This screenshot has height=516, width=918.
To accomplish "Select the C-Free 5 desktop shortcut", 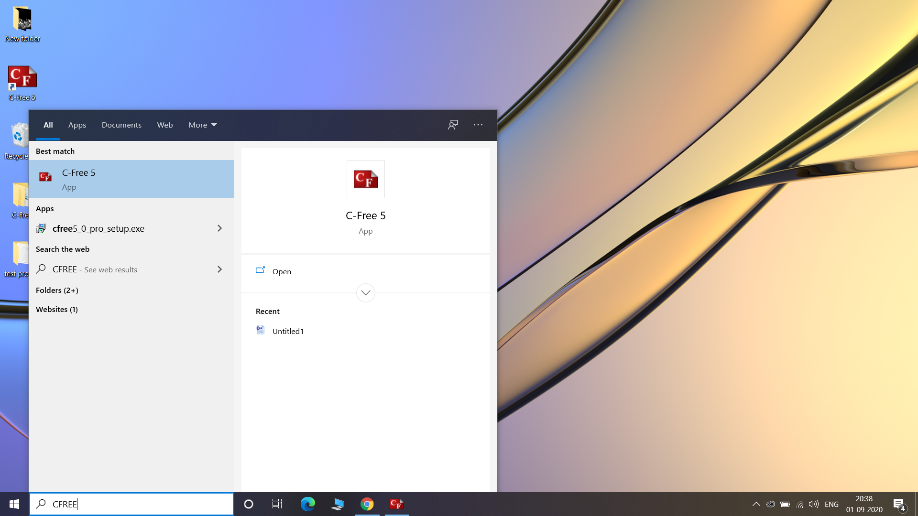I will (x=22, y=84).
